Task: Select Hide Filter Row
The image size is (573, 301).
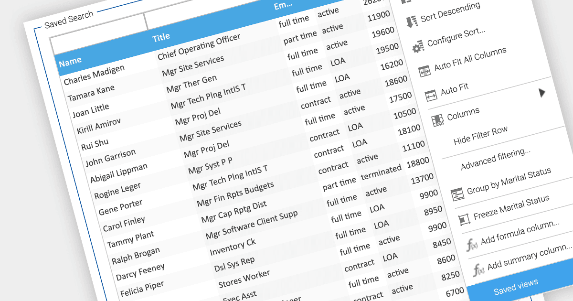Action: click(x=480, y=135)
